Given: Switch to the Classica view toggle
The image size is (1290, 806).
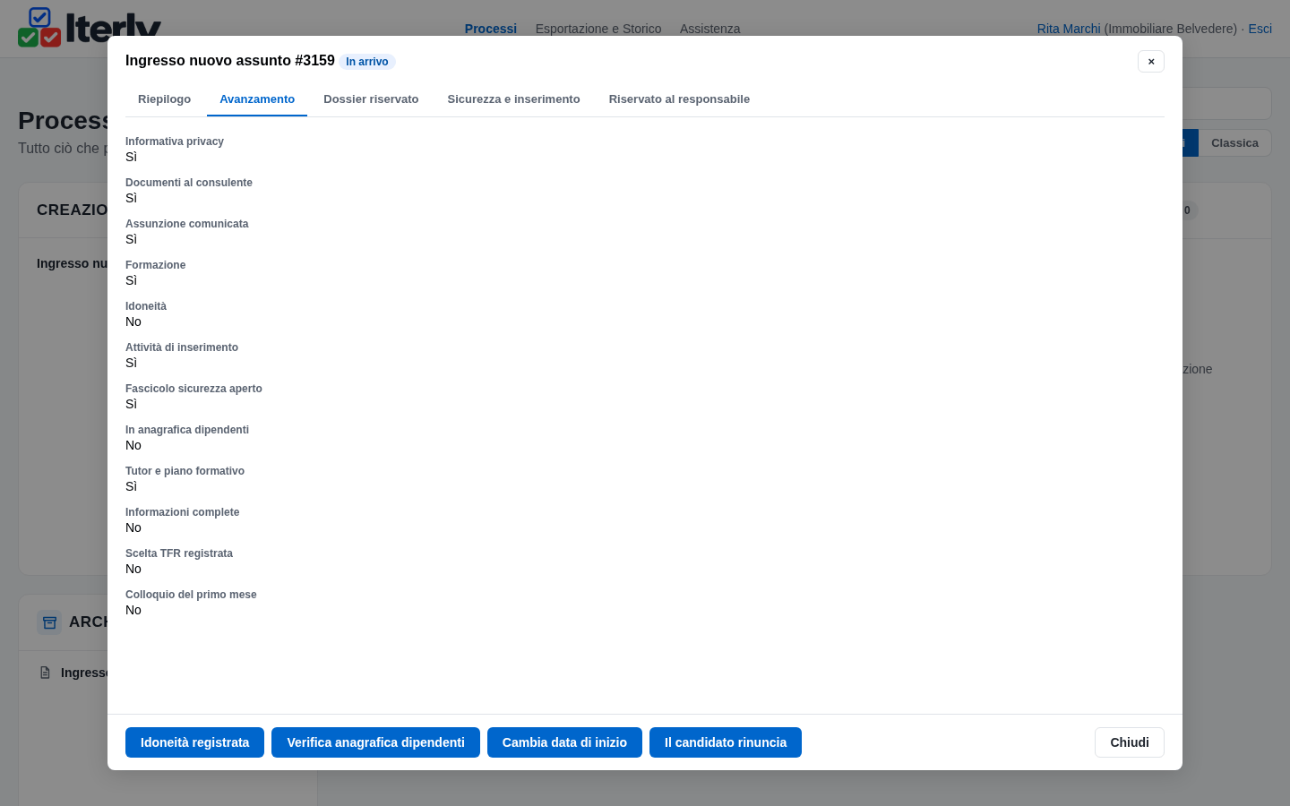Looking at the screenshot, I should (1234, 143).
